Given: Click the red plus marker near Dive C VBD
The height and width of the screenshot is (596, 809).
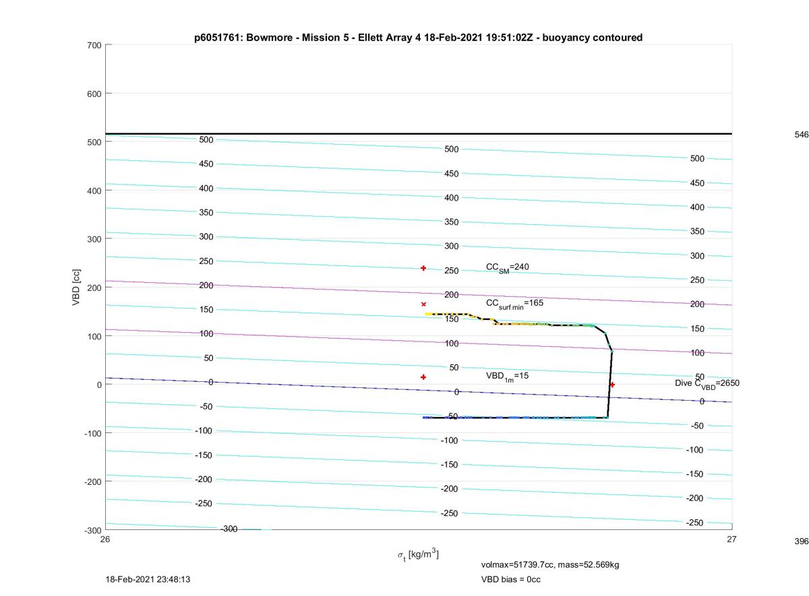Looking at the screenshot, I should tap(612, 385).
